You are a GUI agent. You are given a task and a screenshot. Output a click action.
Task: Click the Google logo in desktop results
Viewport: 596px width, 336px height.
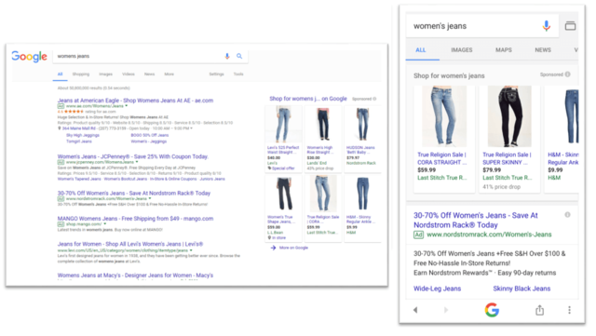click(29, 56)
